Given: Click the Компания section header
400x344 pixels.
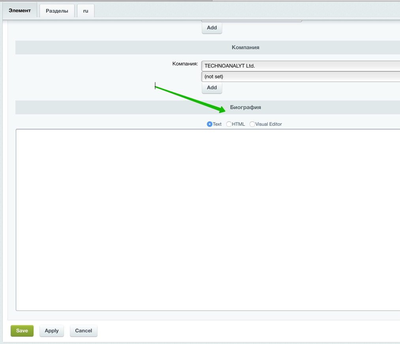Looking at the screenshot, I should [245, 47].
